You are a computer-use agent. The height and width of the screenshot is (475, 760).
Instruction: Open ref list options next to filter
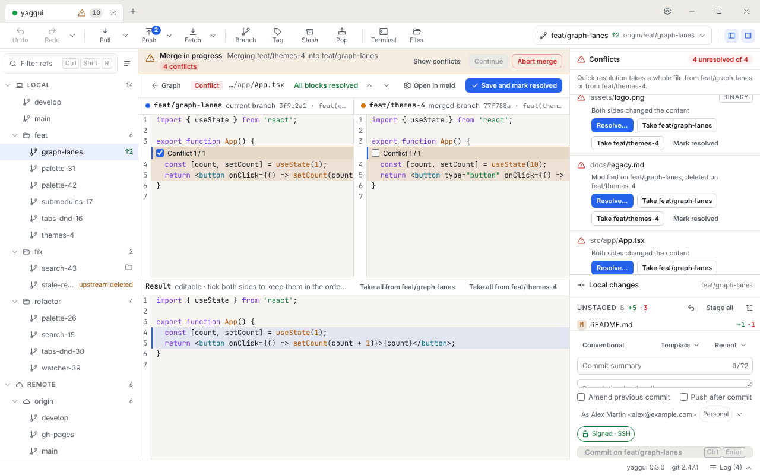127,64
